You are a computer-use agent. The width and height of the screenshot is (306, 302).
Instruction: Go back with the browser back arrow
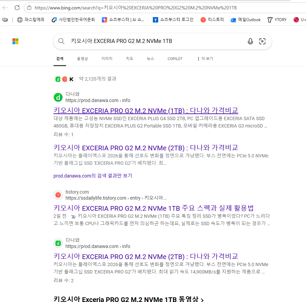(x=5, y=8)
